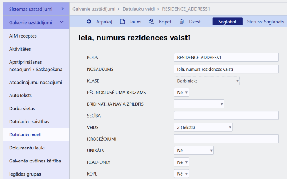Select Dokumentu lauki in sidebar

click(27, 148)
